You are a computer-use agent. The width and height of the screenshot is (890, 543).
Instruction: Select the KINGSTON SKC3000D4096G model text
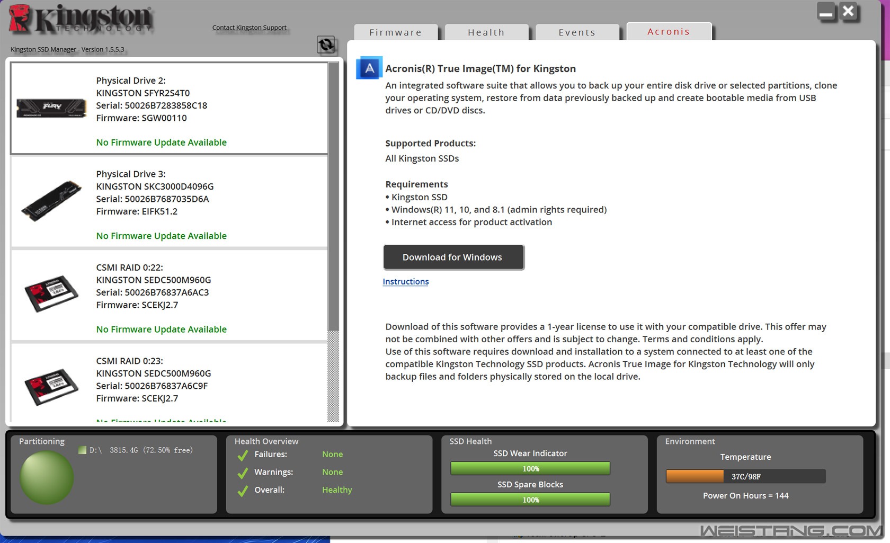point(155,186)
